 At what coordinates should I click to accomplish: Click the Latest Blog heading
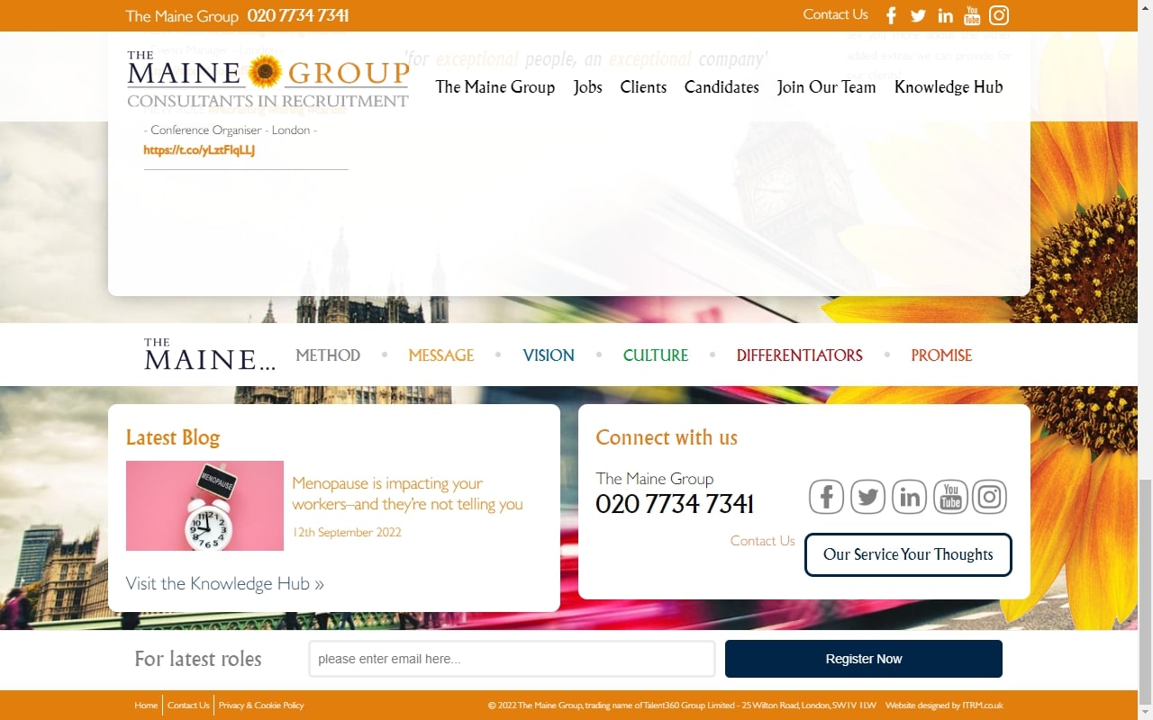point(173,437)
